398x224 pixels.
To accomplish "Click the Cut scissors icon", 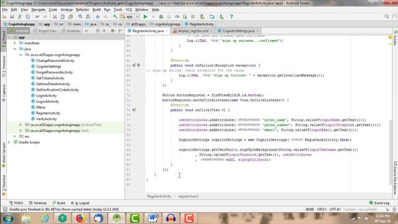I will (x=55, y=17).
